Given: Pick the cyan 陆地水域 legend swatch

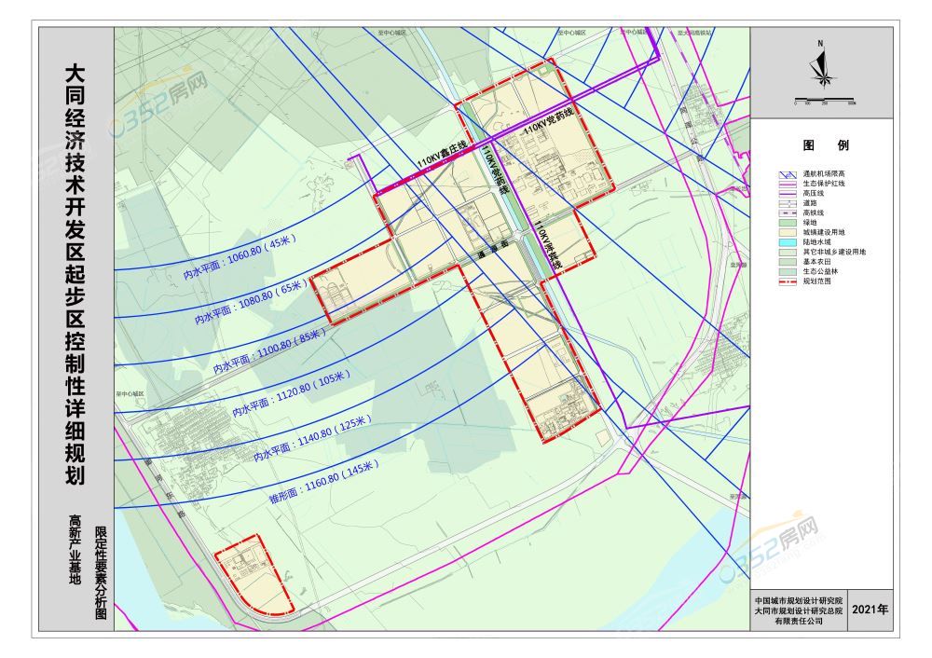Looking at the screenshot, I should click(x=788, y=241).
